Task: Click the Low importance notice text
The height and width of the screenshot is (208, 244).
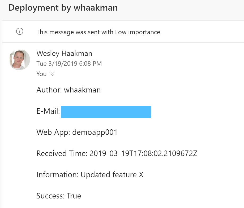Action: (98, 32)
